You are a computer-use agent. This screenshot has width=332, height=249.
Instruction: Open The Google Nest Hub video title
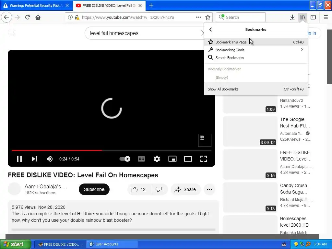point(295,123)
